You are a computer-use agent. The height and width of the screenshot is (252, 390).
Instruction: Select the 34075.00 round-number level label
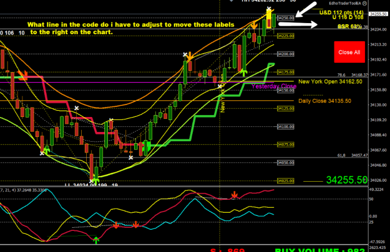pyautogui.click(x=286, y=144)
